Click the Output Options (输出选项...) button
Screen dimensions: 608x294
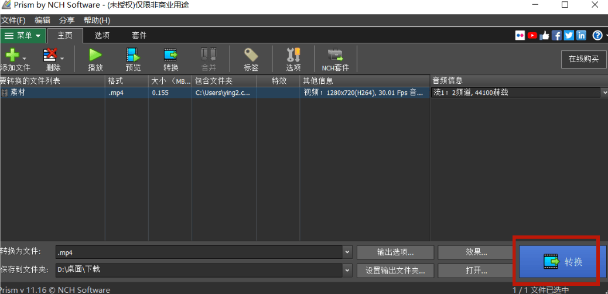395,252
